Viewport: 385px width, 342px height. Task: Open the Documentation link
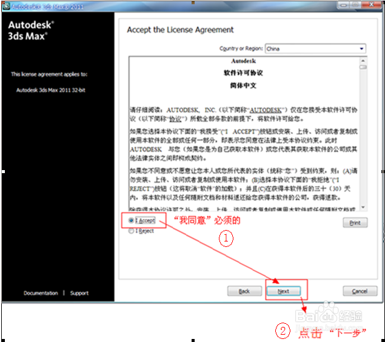click(41, 293)
